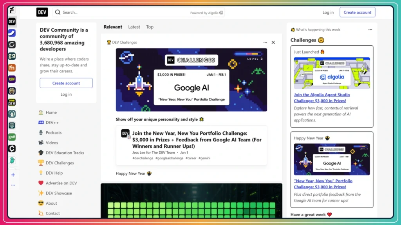The width and height of the screenshot is (401, 225).
Task: Click 'Create account' button in the top header
Action: pyautogui.click(x=357, y=12)
